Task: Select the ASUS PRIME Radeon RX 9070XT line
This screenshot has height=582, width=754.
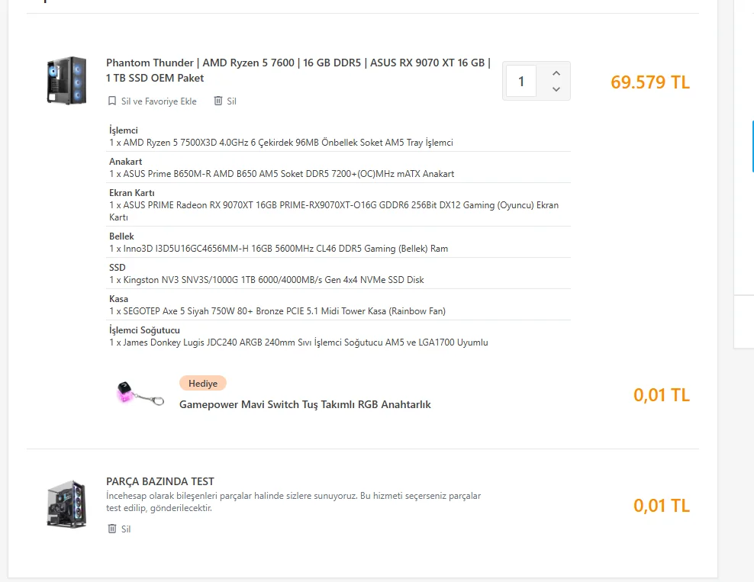Action: click(x=333, y=211)
